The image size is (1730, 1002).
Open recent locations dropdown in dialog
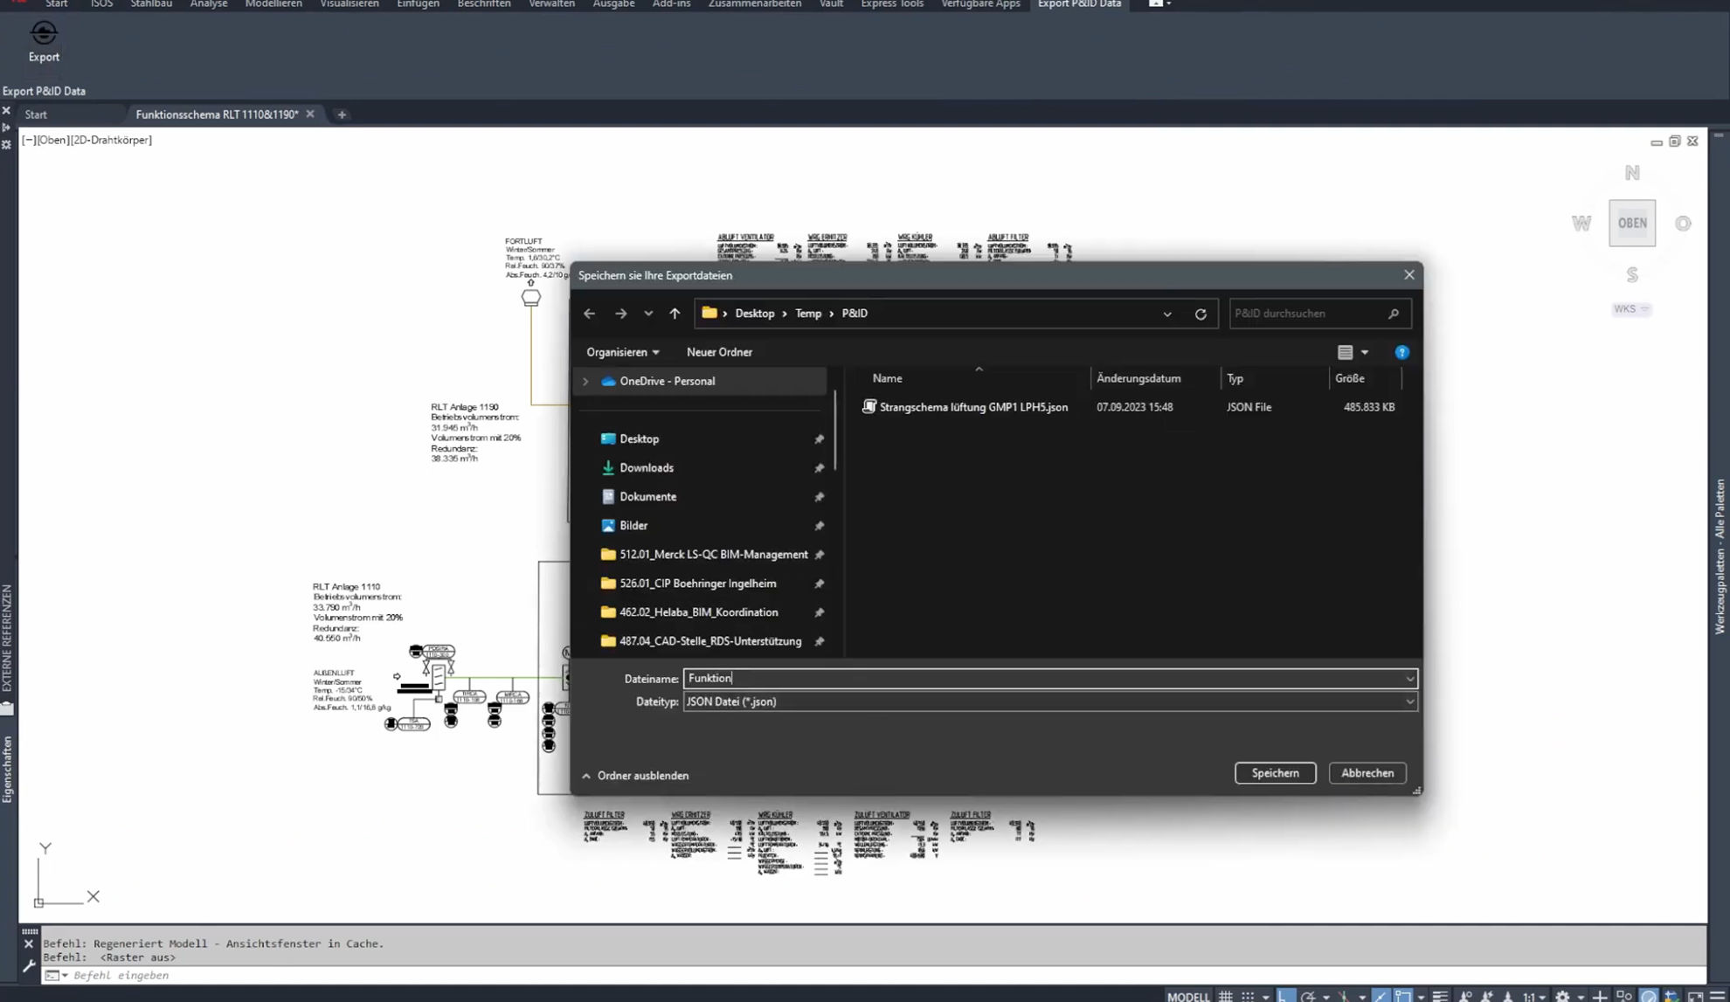point(648,314)
